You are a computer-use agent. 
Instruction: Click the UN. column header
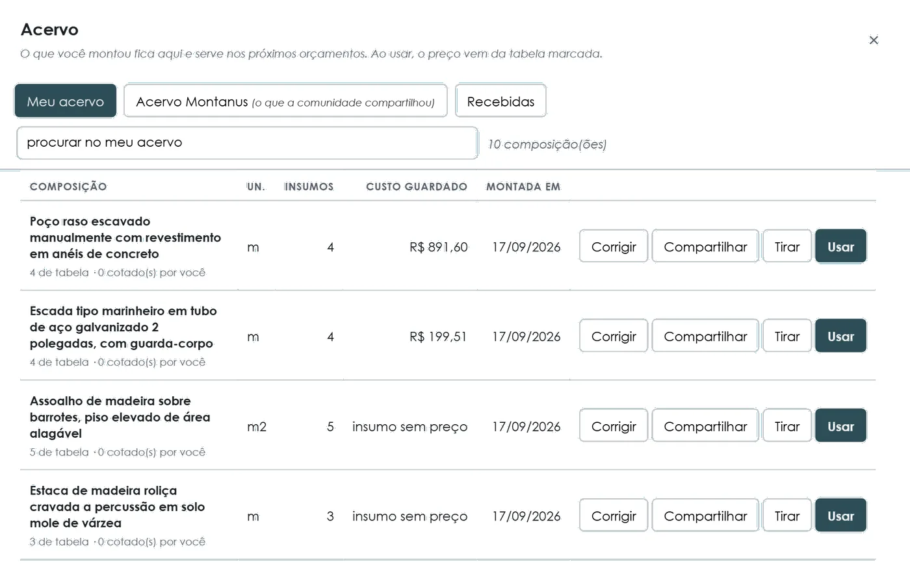(256, 186)
